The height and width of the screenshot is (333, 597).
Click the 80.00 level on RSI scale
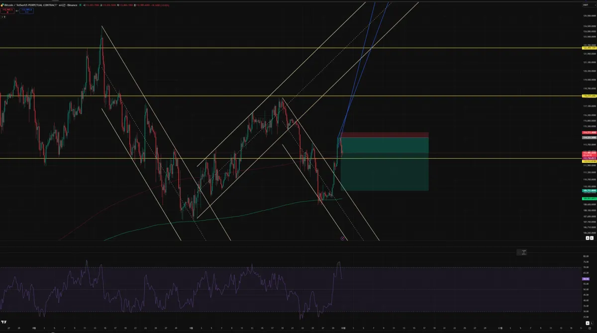(x=586, y=256)
